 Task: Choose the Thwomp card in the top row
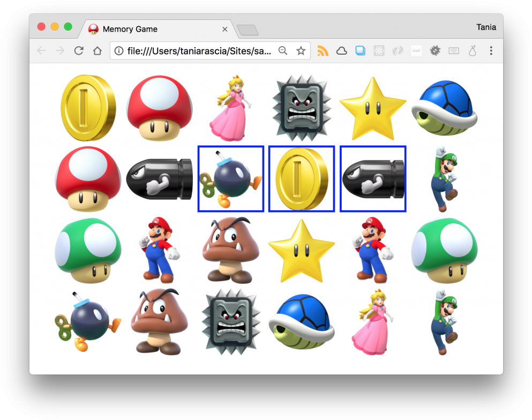[302, 108]
